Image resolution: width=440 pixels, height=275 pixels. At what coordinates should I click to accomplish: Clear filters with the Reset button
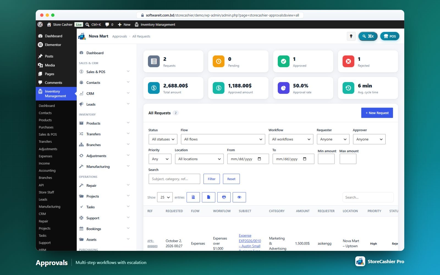pos(231,179)
